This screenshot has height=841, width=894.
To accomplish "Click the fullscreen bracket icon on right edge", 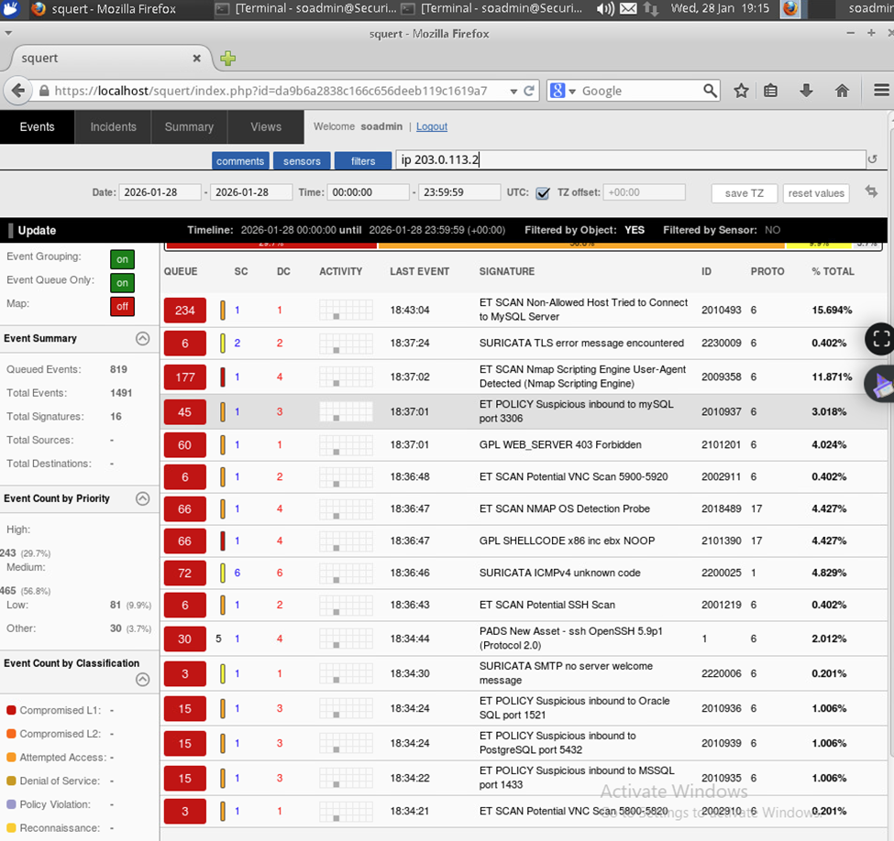I will pos(881,339).
